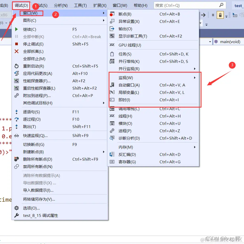Click the red Stop Debugging (停止调试) icon

16,44
